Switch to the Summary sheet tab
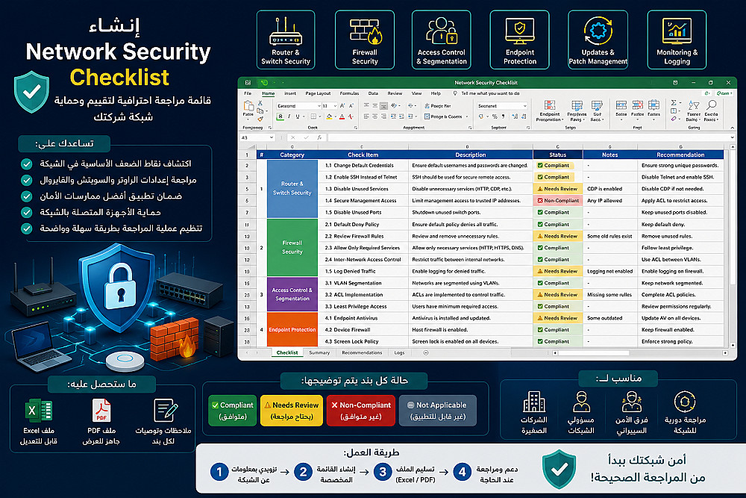746x498 pixels. [319, 353]
